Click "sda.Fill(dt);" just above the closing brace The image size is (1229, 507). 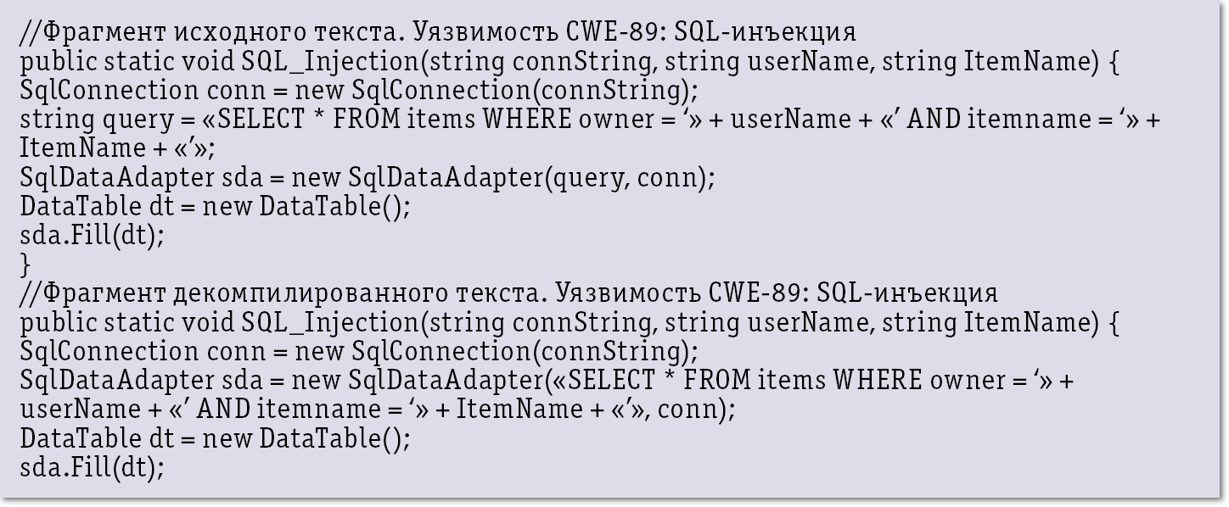(92, 236)
